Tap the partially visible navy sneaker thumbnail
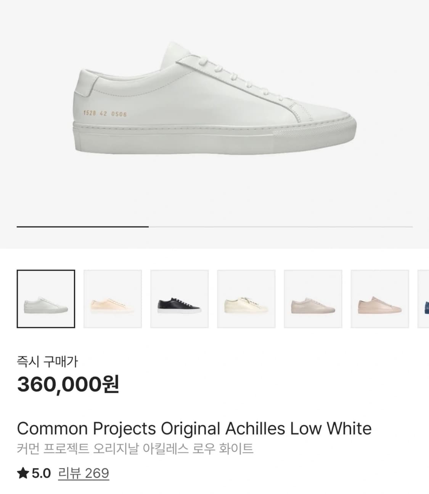Screen dimensions: 429x494 [424, 299]
